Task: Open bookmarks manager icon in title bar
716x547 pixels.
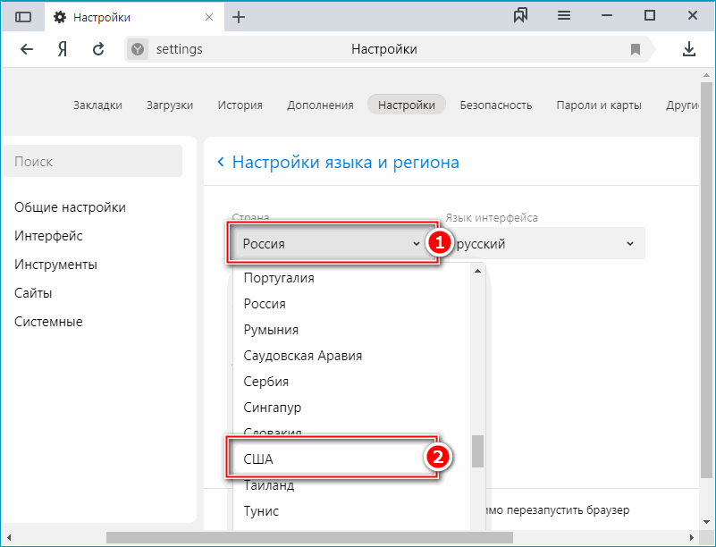Action: (x=521, y=16)
